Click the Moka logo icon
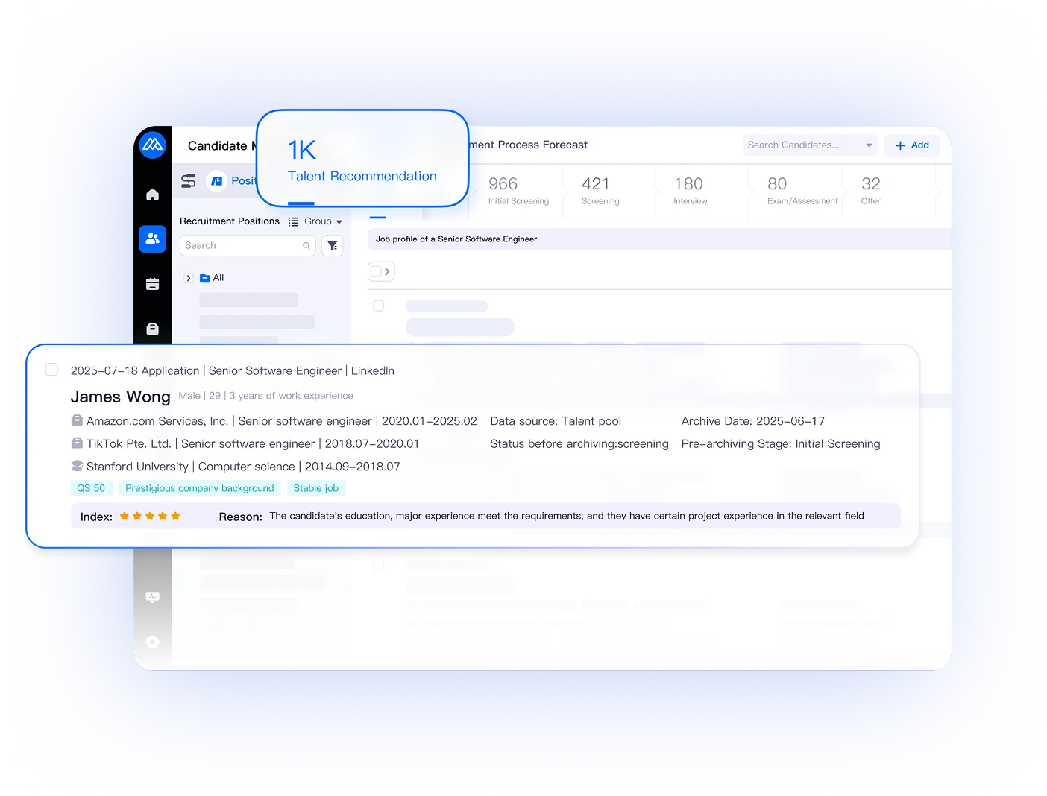The width and height of the screenshot is (1047, 796). click(152, 144)
